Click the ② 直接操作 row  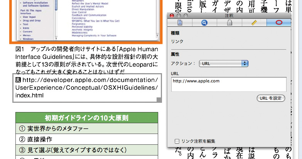[87, 139]
